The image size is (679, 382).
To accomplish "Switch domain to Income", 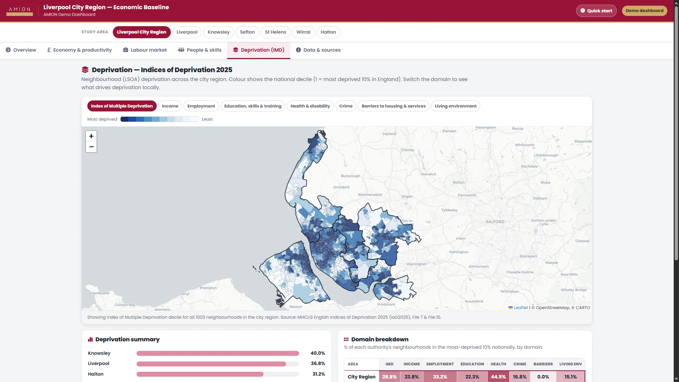I will pyautogui.click(x=170, y=106).
